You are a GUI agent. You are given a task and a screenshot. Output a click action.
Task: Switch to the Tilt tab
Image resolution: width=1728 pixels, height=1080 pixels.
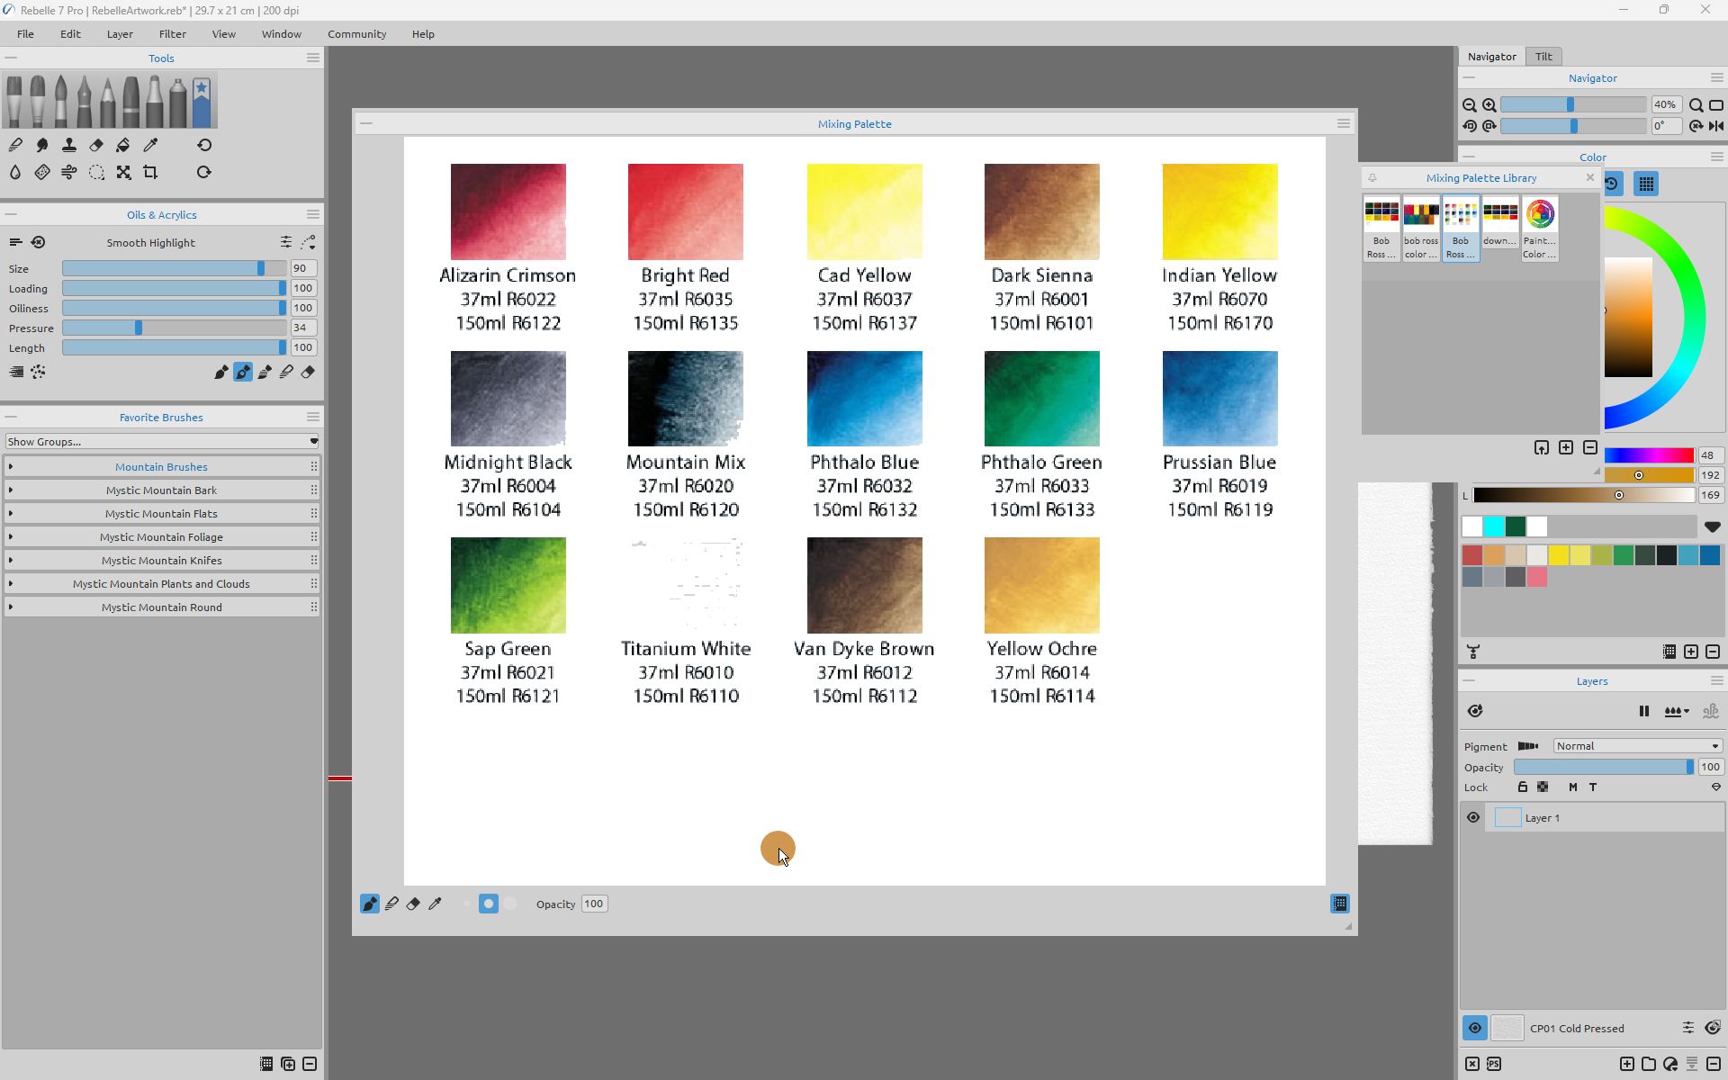pos(1543,56)
